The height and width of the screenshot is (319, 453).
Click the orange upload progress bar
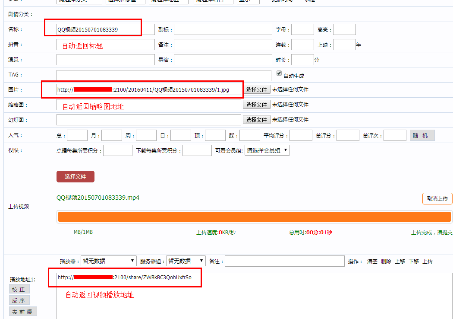pyautogui.click(x=255, y=217)
